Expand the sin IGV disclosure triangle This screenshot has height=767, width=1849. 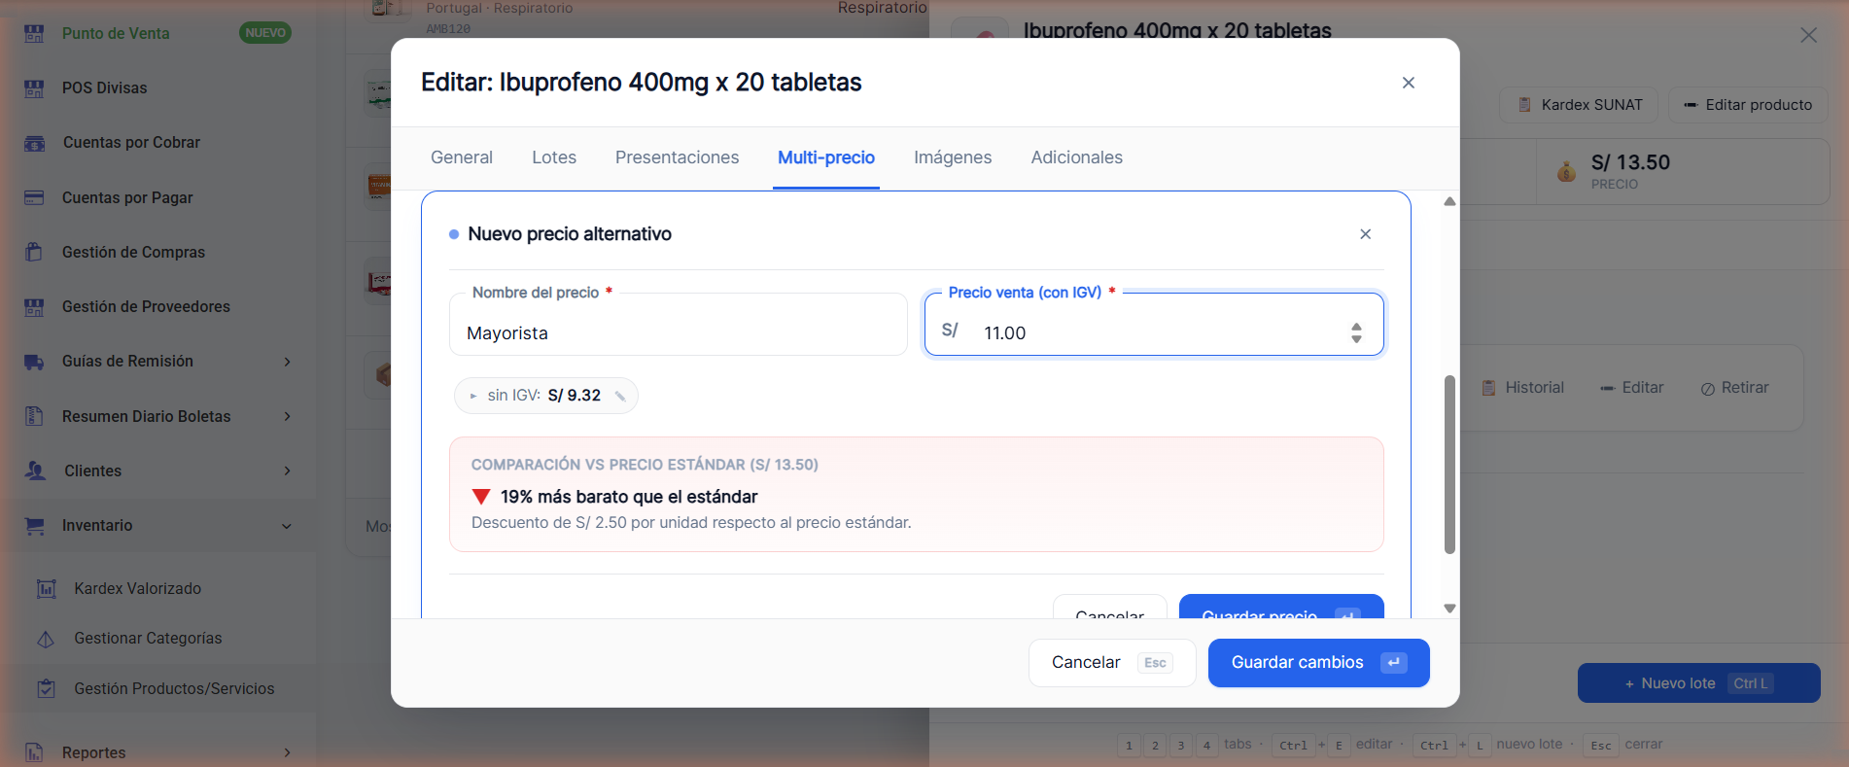point(473,396)
